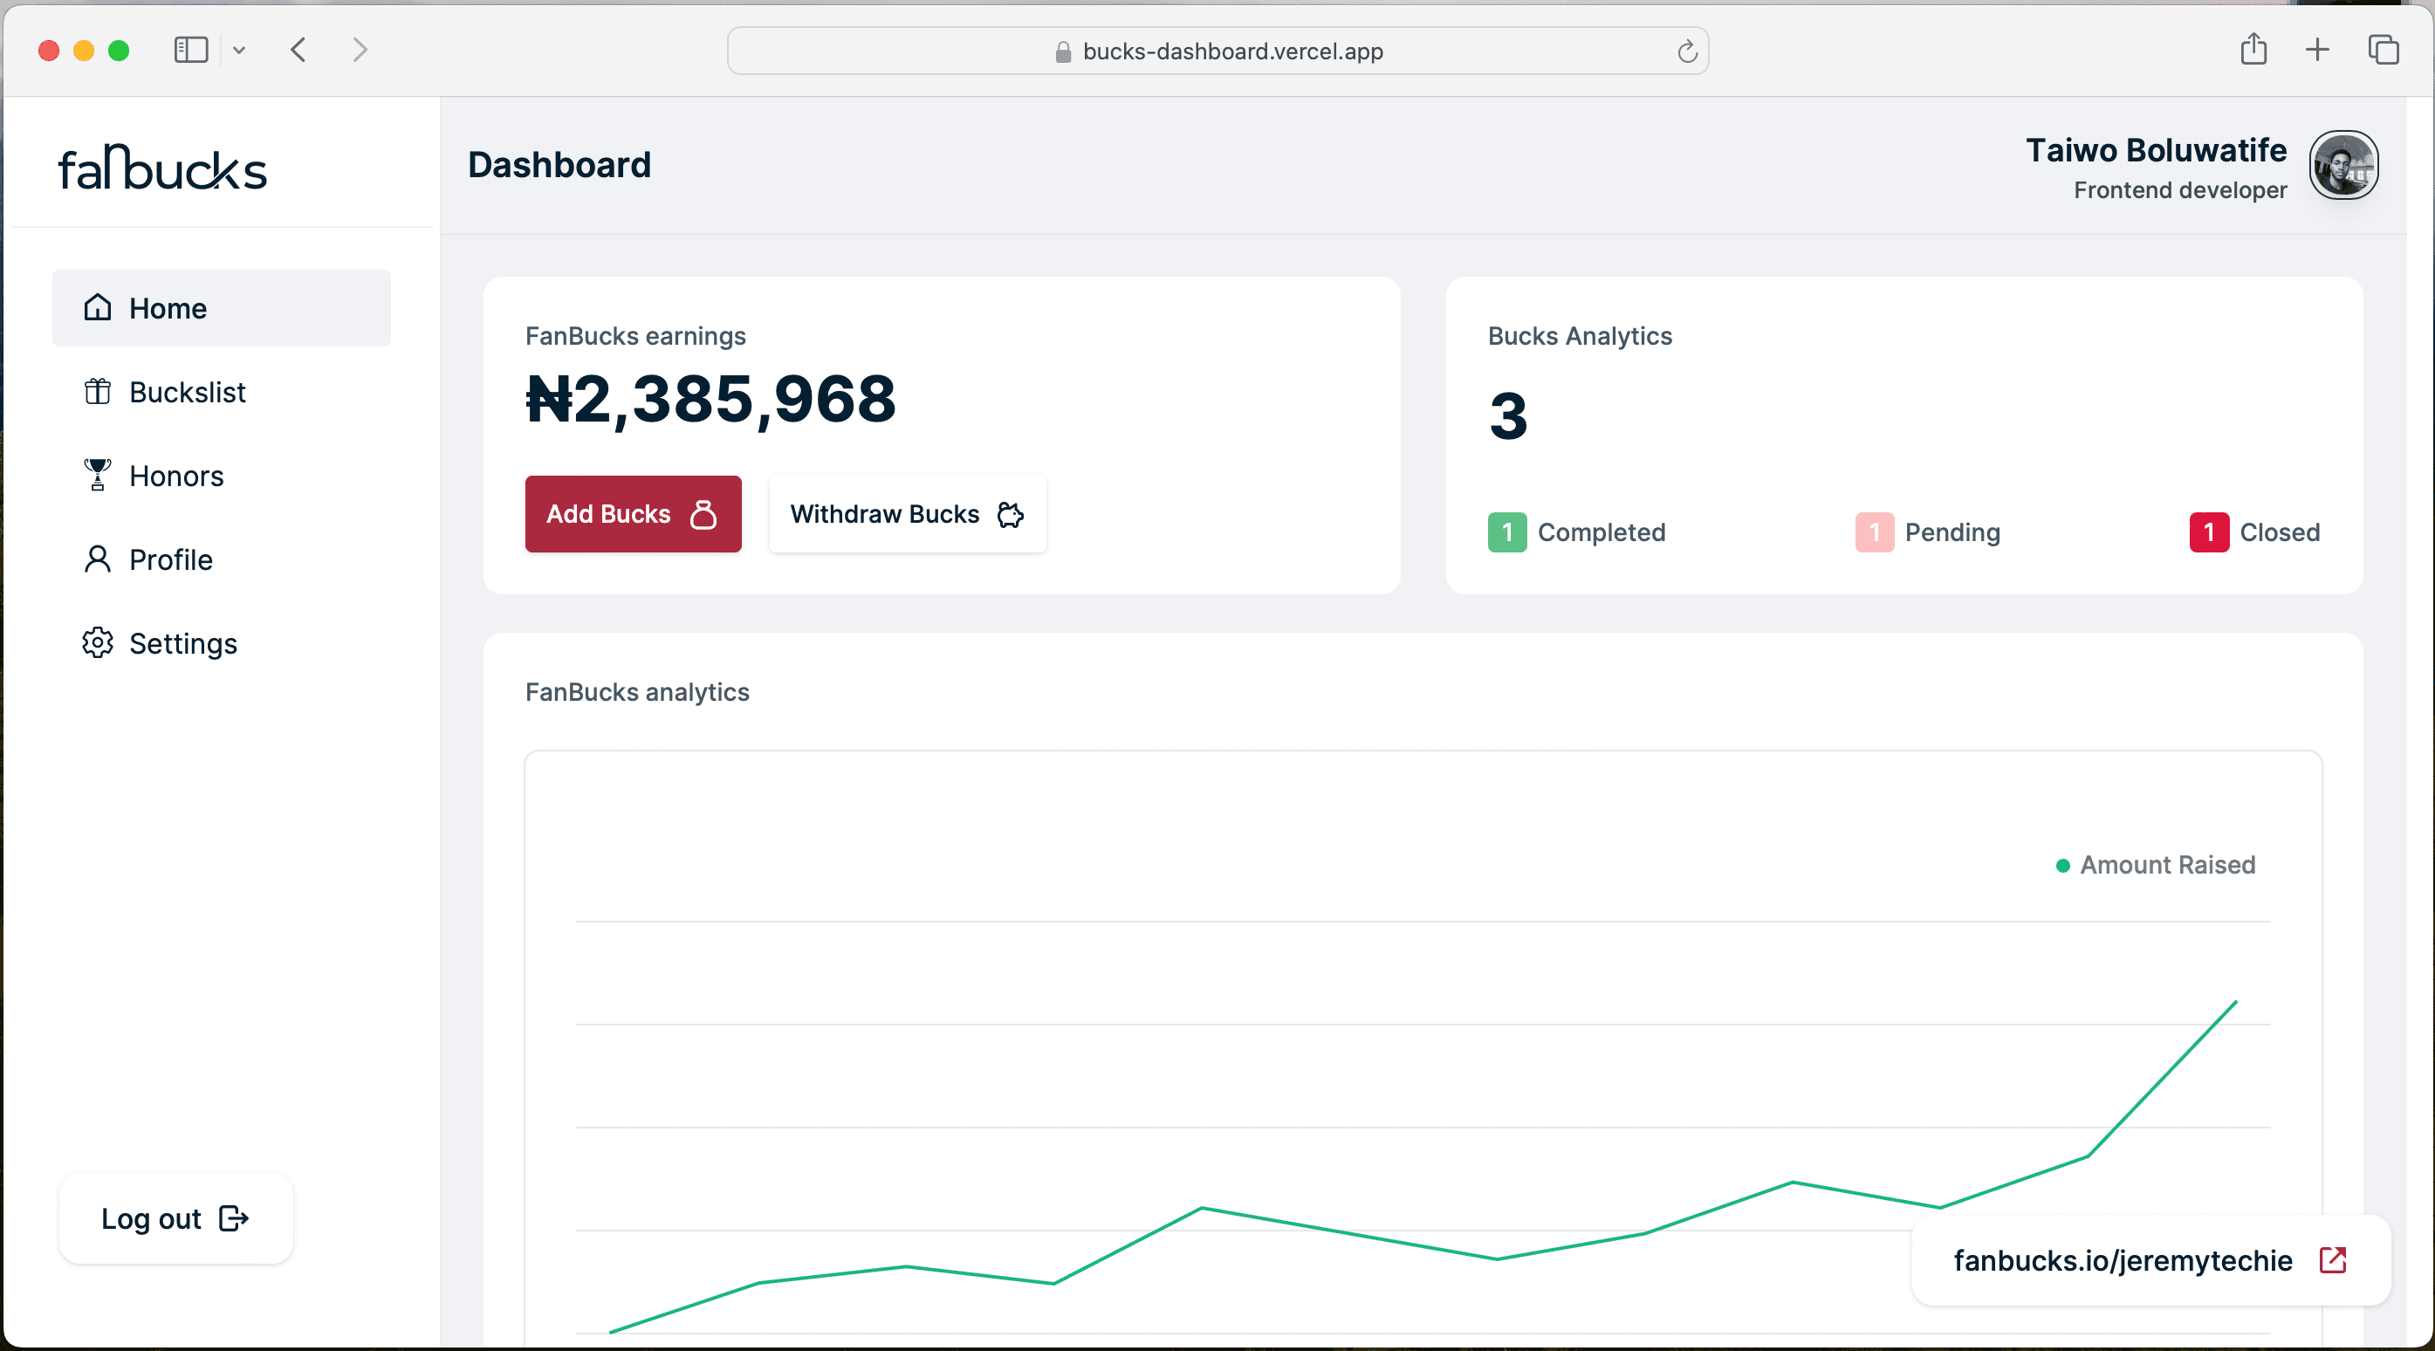This screenshot has height=1351, width=2435.
Task: Open a new tab with plus icon
Action: tap(2317, 50)
